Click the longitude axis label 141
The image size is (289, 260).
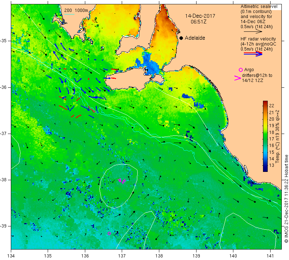coord(270,256)
